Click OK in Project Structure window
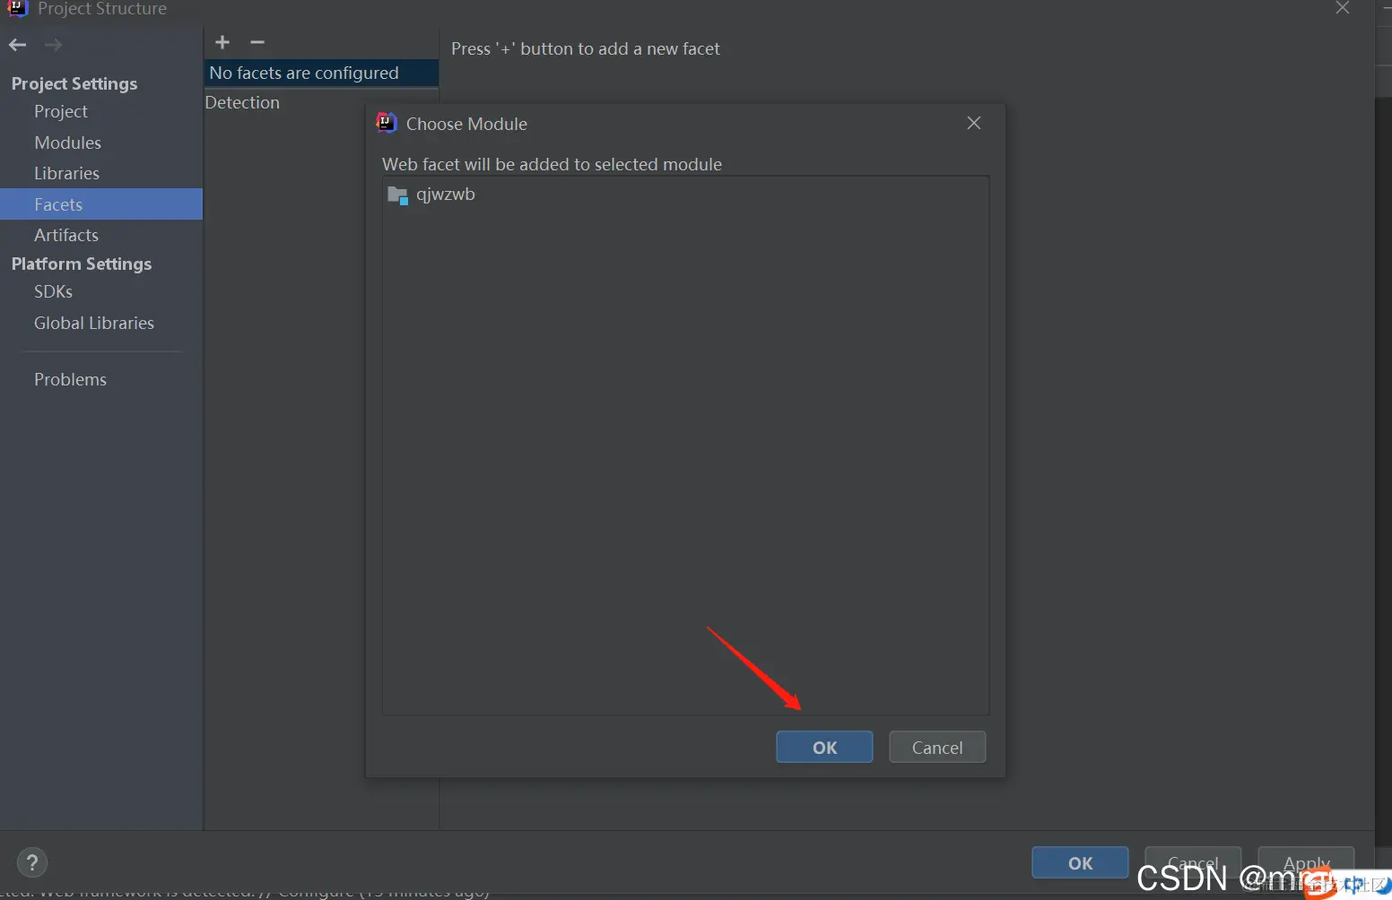This screenshot has width=1392, height=900. coord(1080,863)
